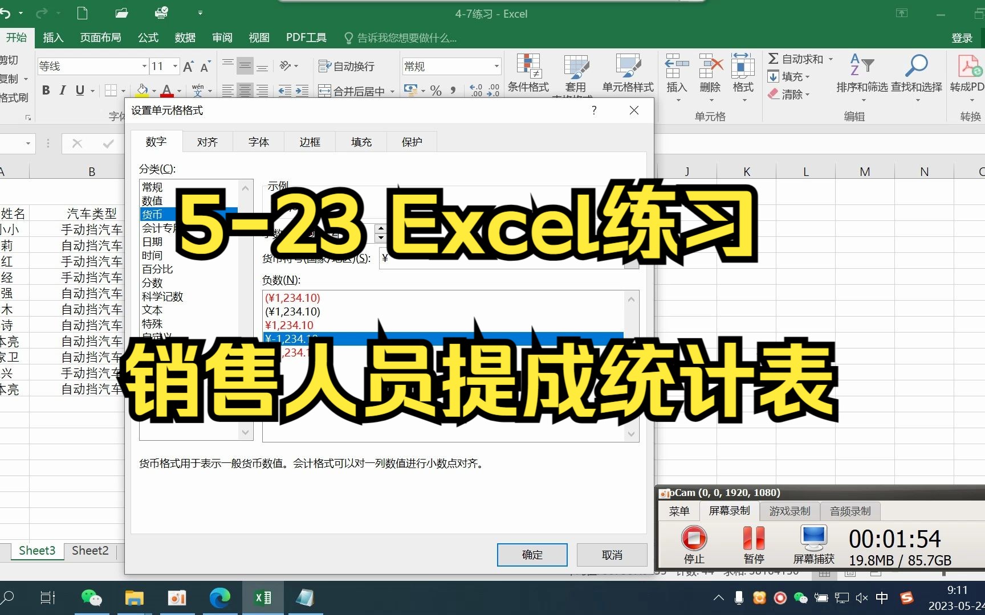
Task: Click the oCam Pause (暂停) button
Action: coord(754,544)
